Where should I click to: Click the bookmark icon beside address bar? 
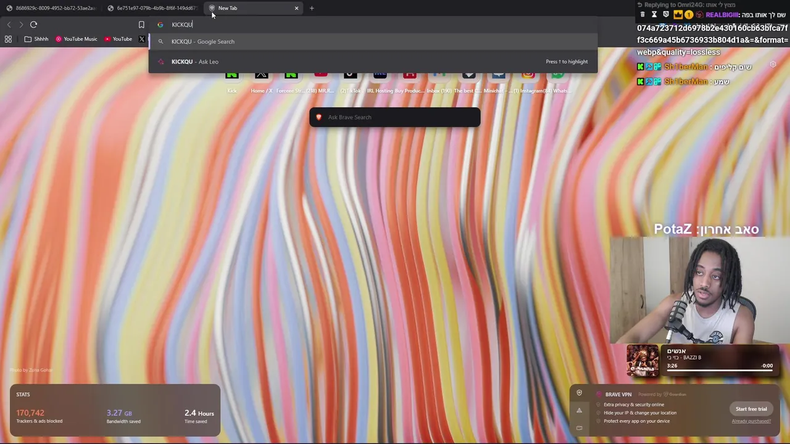click(141, 25)
